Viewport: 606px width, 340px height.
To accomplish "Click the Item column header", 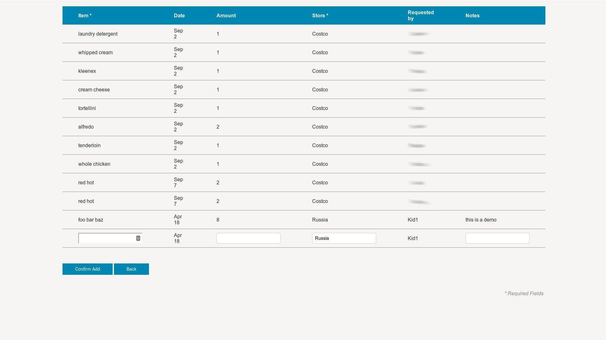I will coord(85,15).
